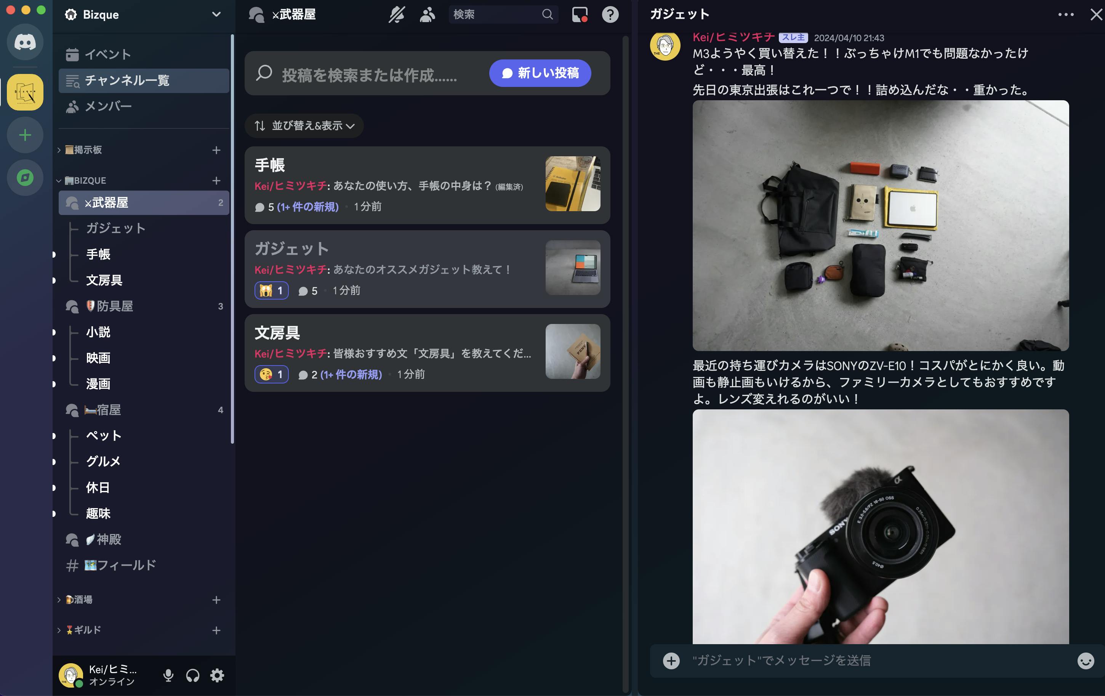The width and height of the screenshot is (1105, 696).
Task: Open ペット thread in sidebar
Action: [104, 435]
